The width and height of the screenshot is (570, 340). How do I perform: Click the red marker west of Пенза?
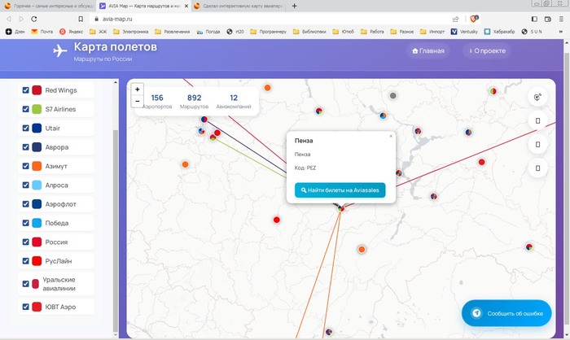click(x=277, y=220)
